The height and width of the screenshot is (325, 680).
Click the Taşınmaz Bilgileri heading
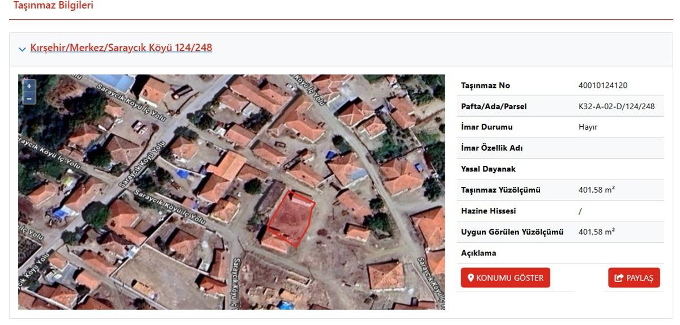(x=53, y=6)
